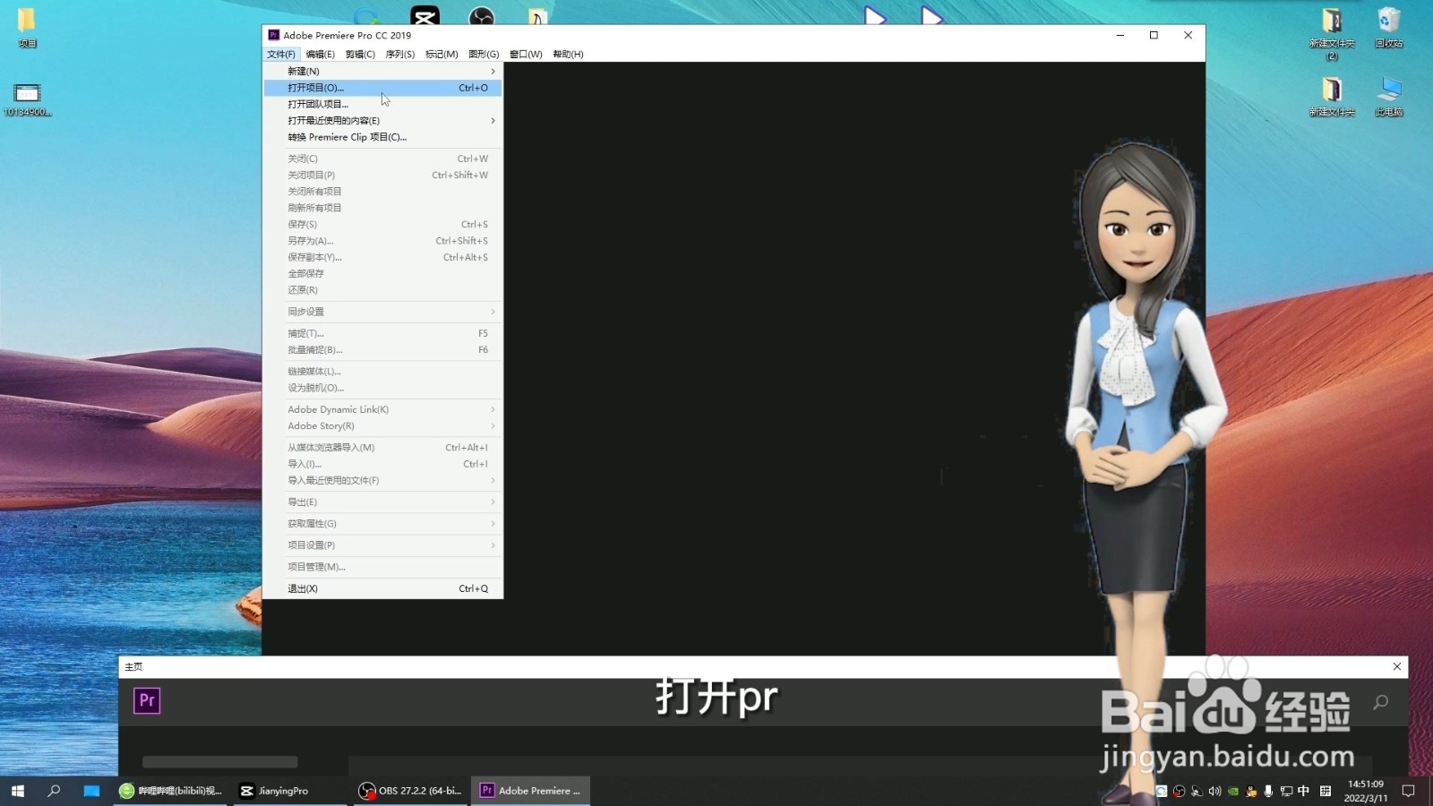
Task: Click the NVIDIA tray icon
Action: click(1233, 791)
